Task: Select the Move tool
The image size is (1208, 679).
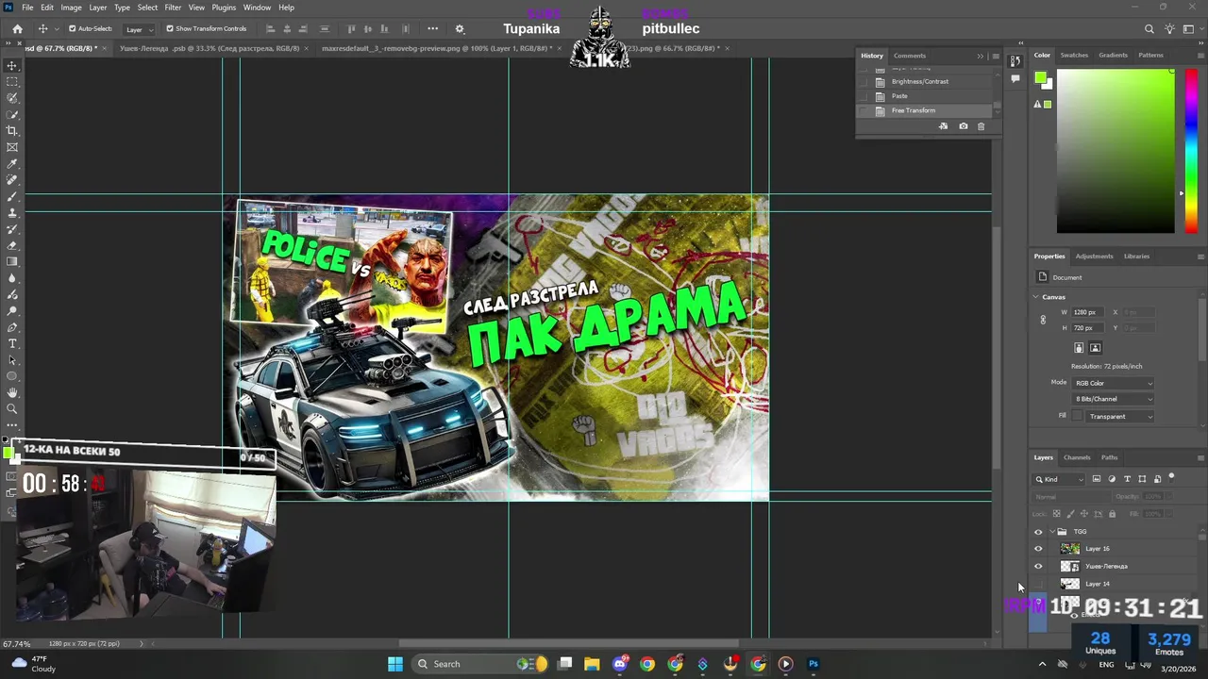Action: tap(12, 66)
